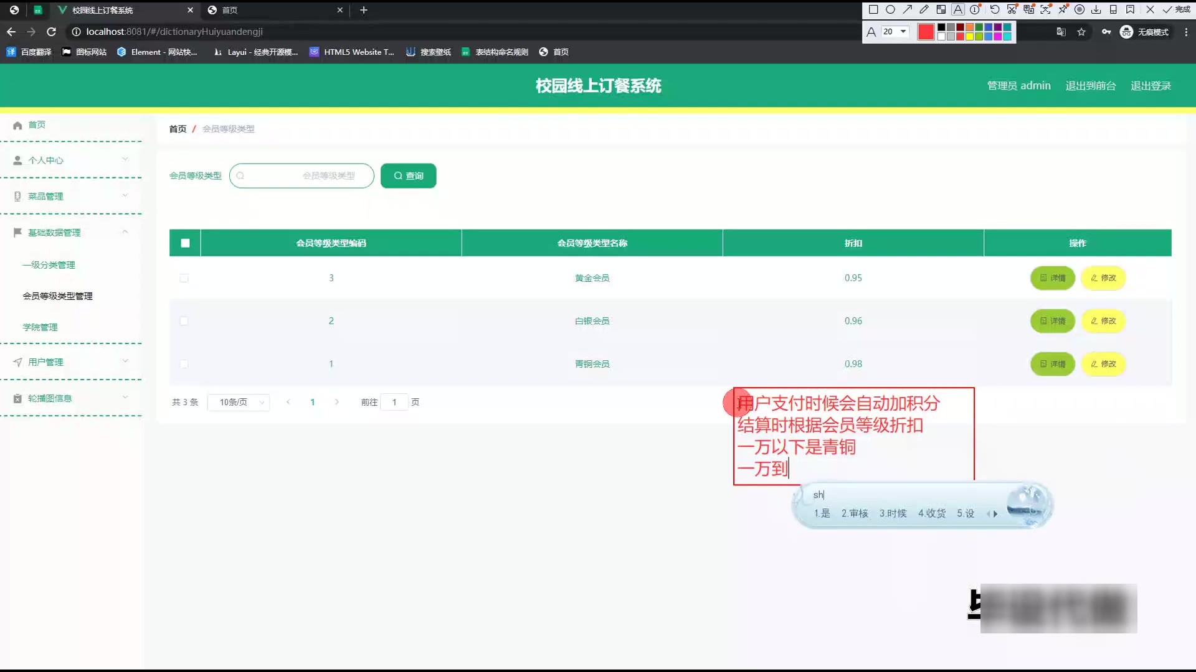Select the mosaic blur tool

click(x=941, y=9)
